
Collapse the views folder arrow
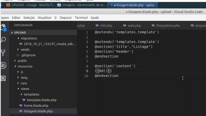click(18, 89)
